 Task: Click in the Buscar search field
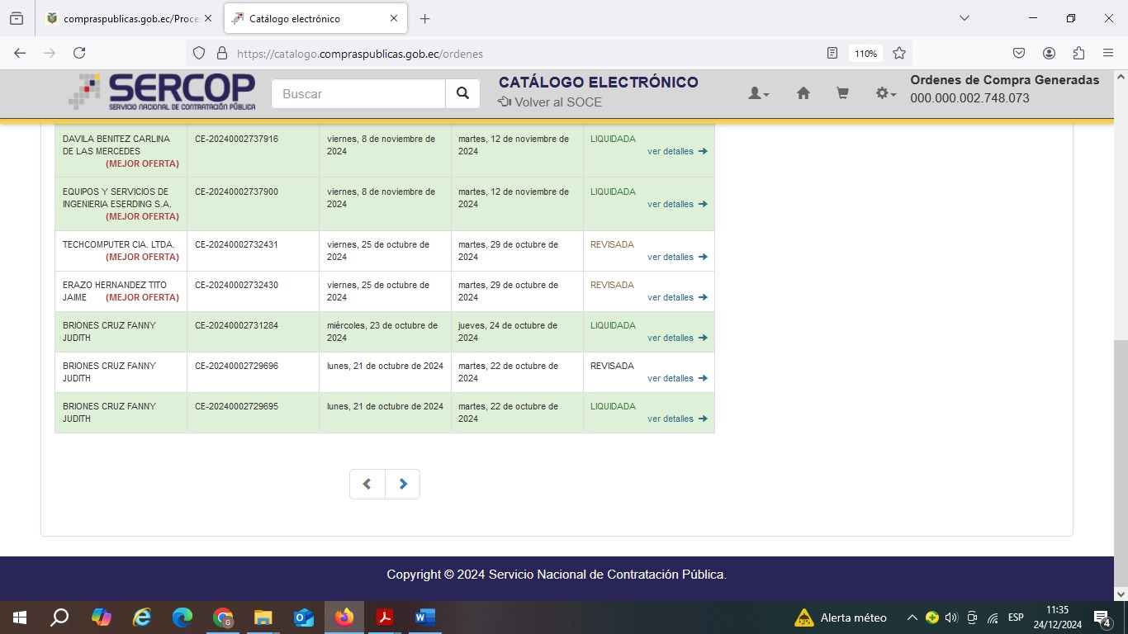[358, 94]
